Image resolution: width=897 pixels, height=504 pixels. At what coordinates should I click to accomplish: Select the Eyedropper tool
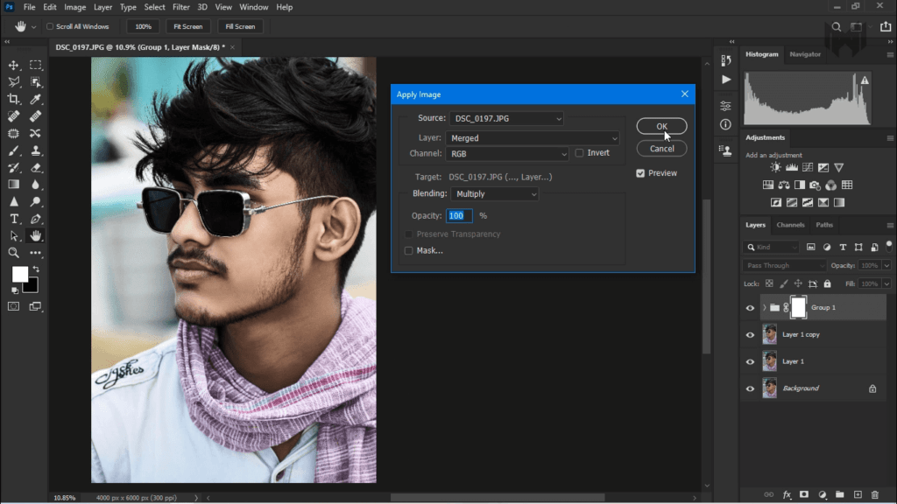[35, 100]
